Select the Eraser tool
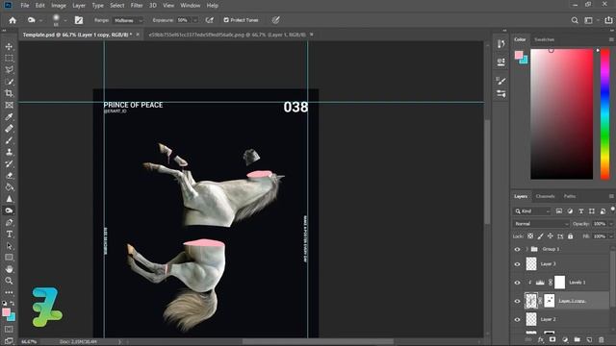This screenshot has height=346, width=616. [x=9, y=175]
